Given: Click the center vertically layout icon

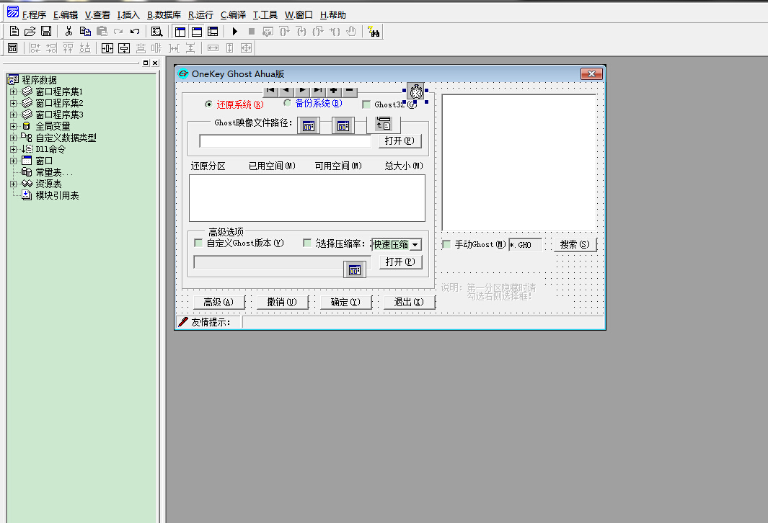Looking at the screenshot, I should pyautogui.click(x=124, y=48).
